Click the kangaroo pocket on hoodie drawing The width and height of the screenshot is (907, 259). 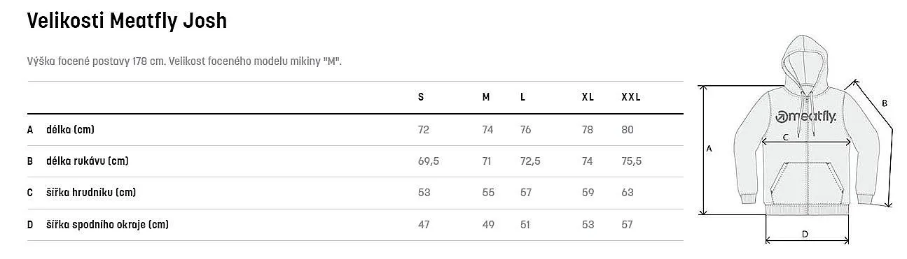pos(806,179)
